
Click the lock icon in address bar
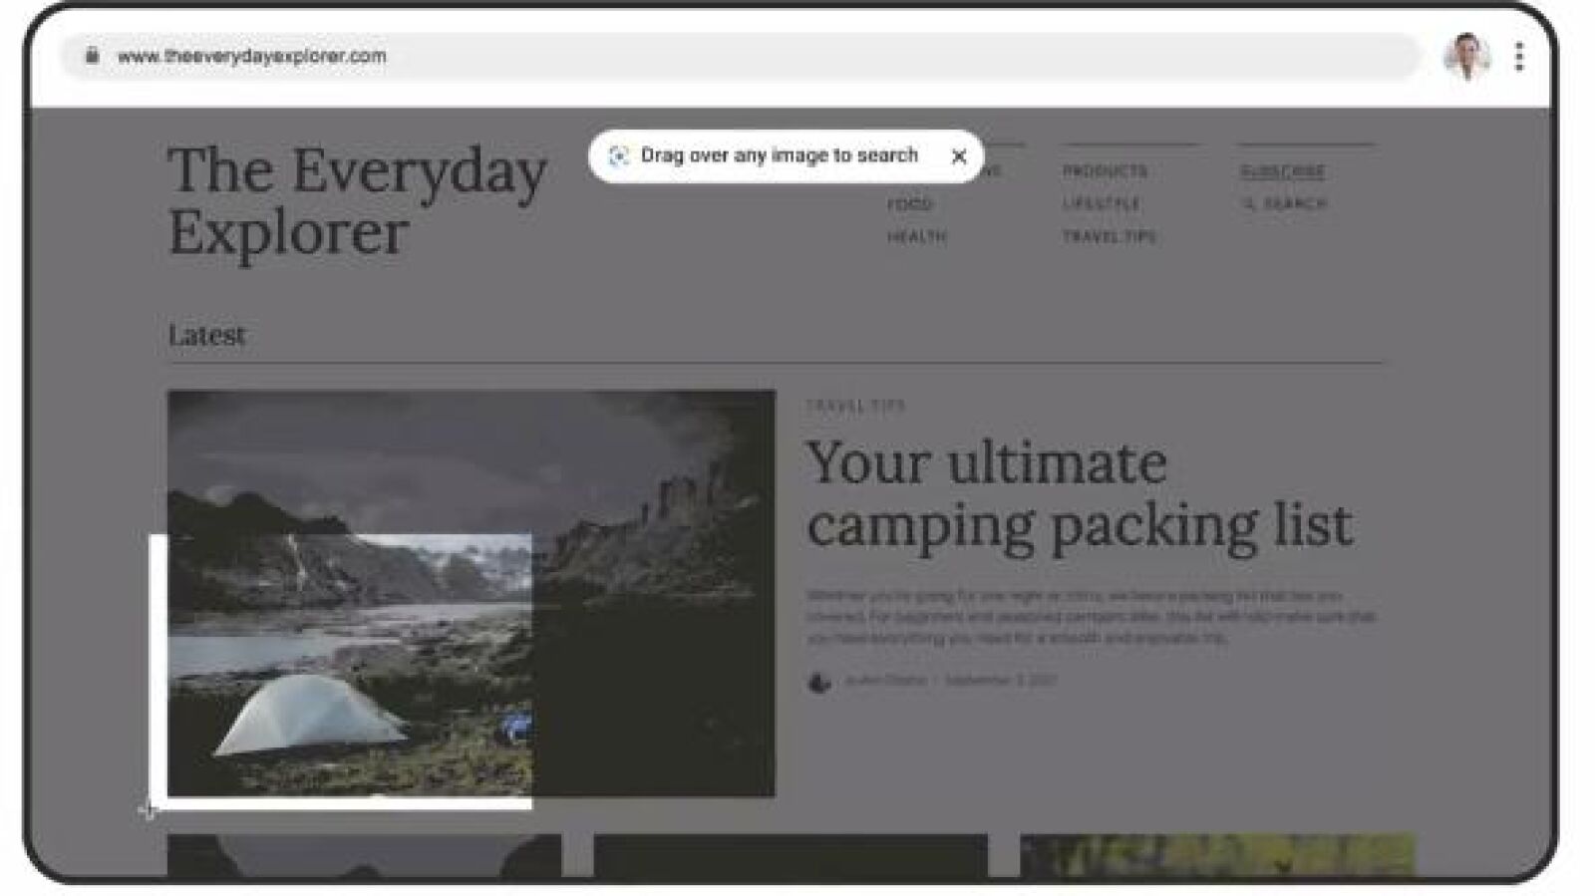click(92, 56)
